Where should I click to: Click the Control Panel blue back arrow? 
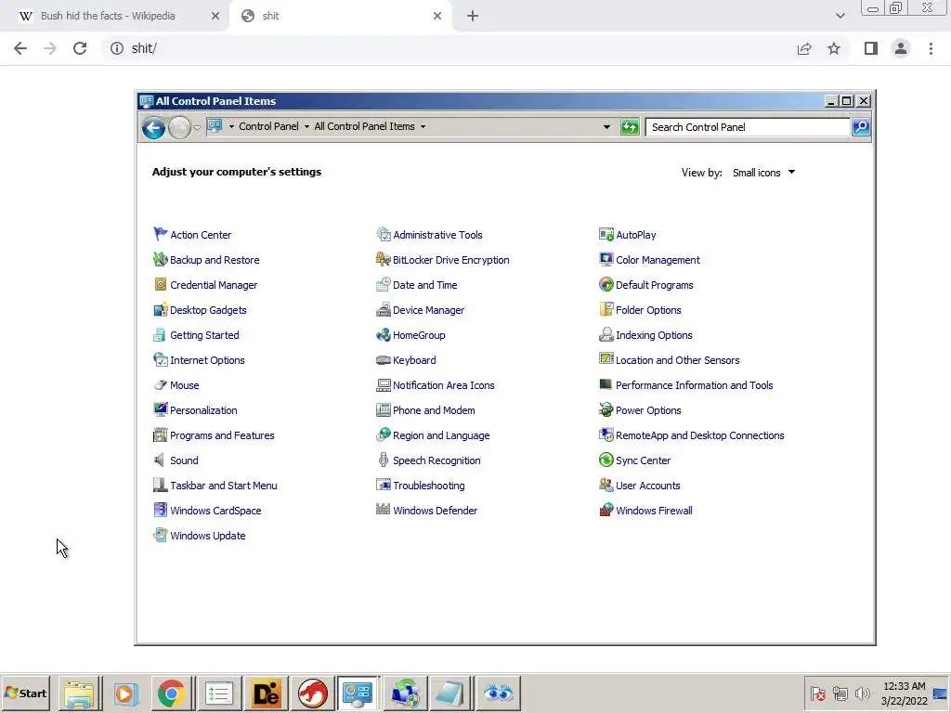(x=153, y=127)
